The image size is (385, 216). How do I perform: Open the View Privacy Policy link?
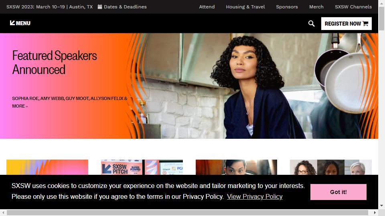coord(255,197)
